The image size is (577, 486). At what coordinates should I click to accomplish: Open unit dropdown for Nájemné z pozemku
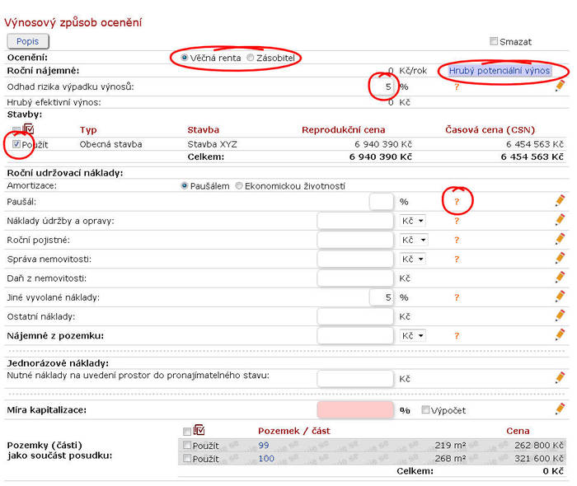click(x=413, y=336)
